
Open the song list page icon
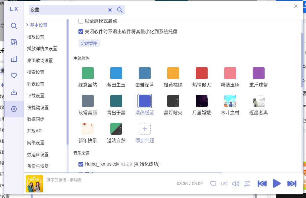click(14, 42)
